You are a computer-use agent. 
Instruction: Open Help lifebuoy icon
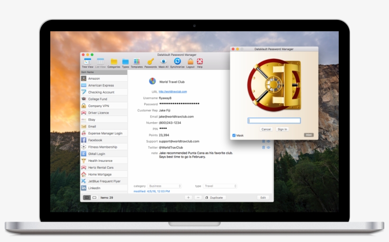click(200, 61)
